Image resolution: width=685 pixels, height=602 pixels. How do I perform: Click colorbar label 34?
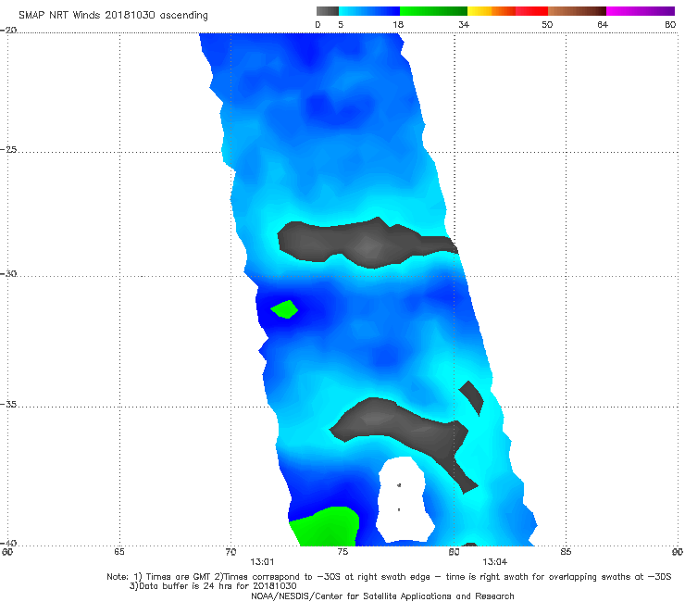pos(464,25)
